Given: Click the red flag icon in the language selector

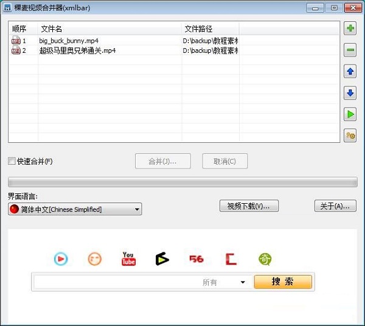Looking at the screenshot, I should pyautogui.click(x=14, y=209).
